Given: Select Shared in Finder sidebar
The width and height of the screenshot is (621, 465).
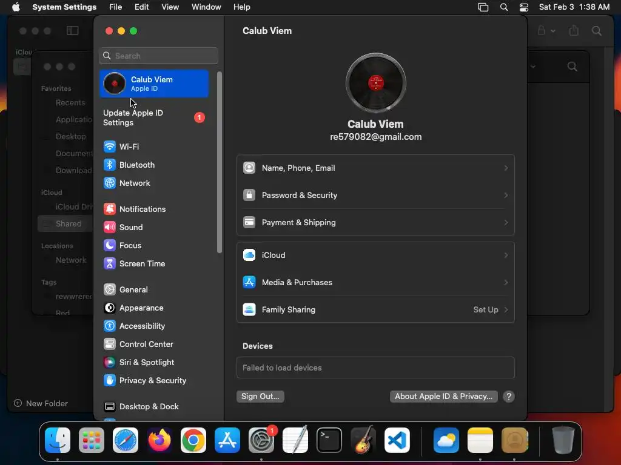Looking at the screenshot, I should [x=65, y=224].
